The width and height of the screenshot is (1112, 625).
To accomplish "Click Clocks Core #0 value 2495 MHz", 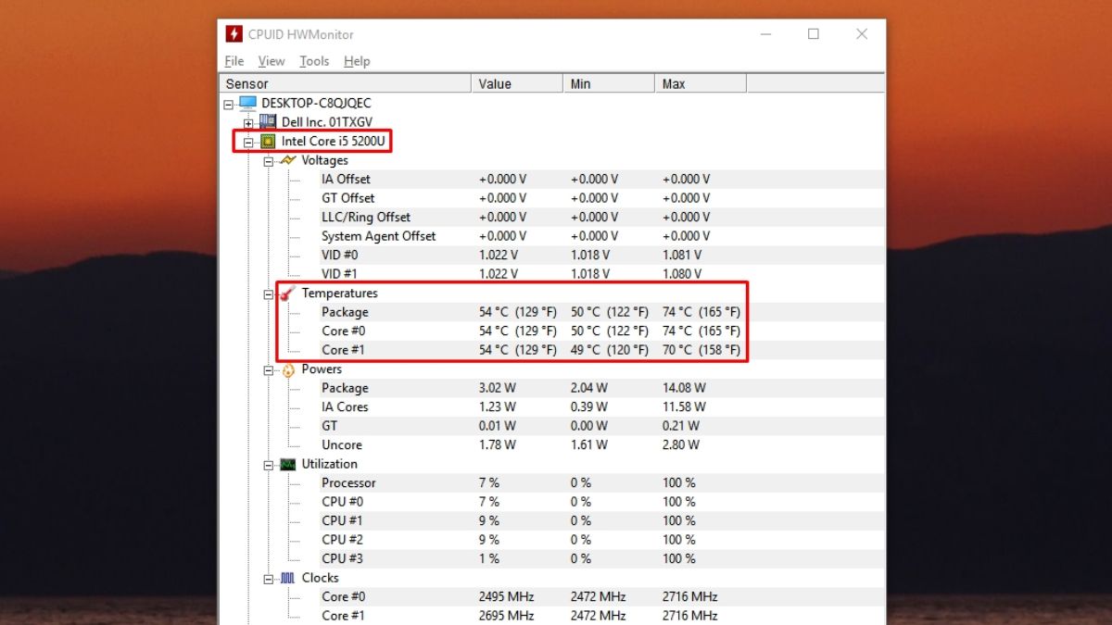I will pos(507,596).
